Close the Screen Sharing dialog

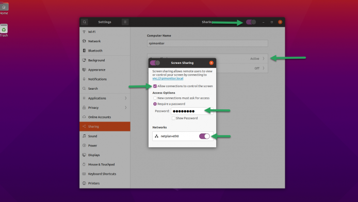pyautogui.click(x=211, y=63)
